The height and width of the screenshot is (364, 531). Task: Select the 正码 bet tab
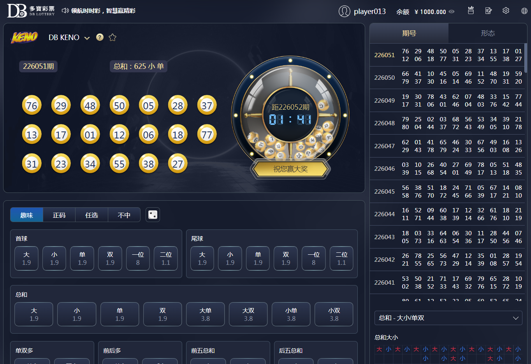pyautogui.click(x=59, y=215)
